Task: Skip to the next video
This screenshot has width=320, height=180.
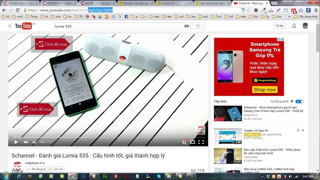Action: pyautogui.click(x=26, y=142)
